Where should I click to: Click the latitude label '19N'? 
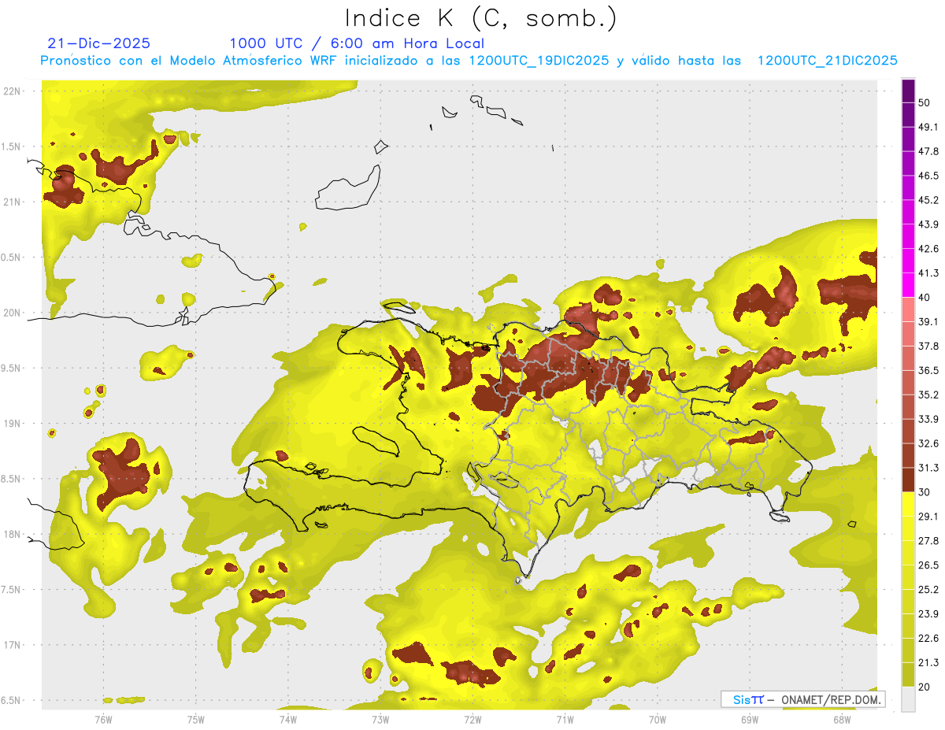(12, 424)
